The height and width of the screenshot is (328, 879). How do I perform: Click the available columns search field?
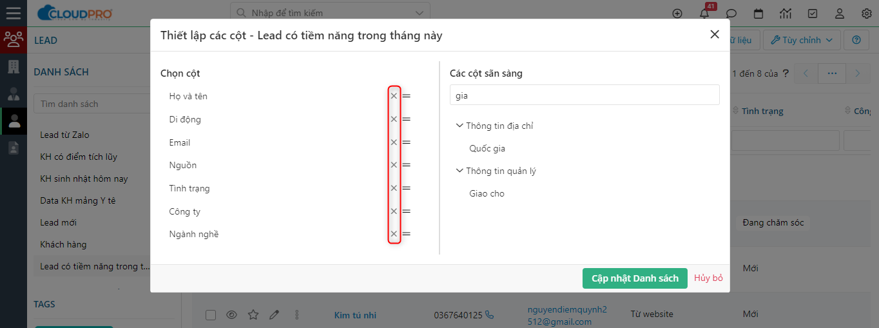(x=584, y=95)
